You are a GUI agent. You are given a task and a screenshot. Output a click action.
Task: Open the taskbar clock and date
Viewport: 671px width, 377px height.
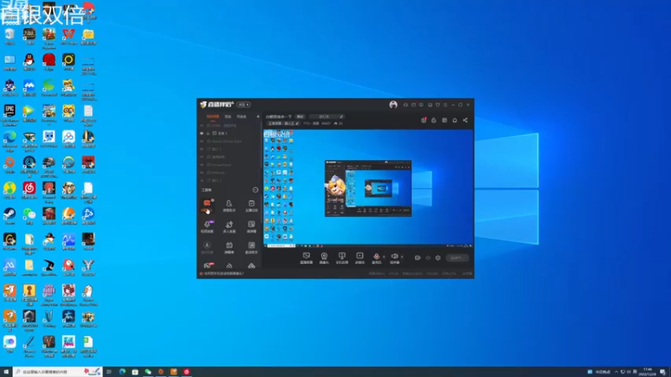tap(647, 372)
